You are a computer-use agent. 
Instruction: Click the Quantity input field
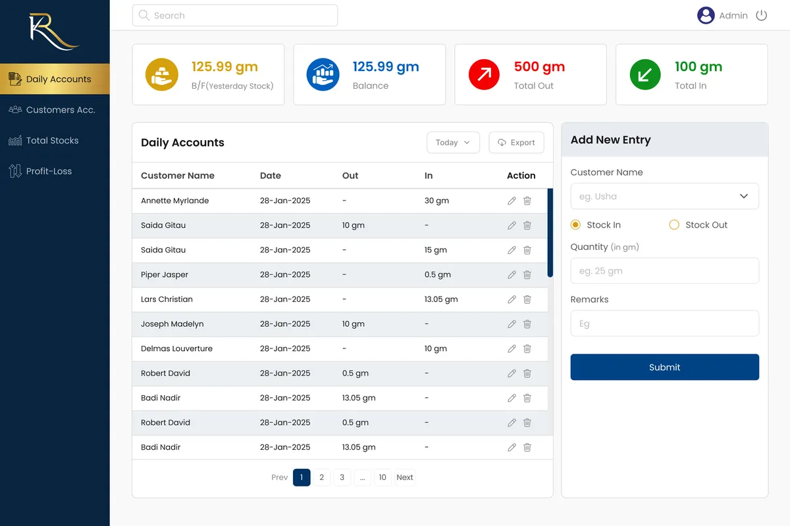(664, 271)
